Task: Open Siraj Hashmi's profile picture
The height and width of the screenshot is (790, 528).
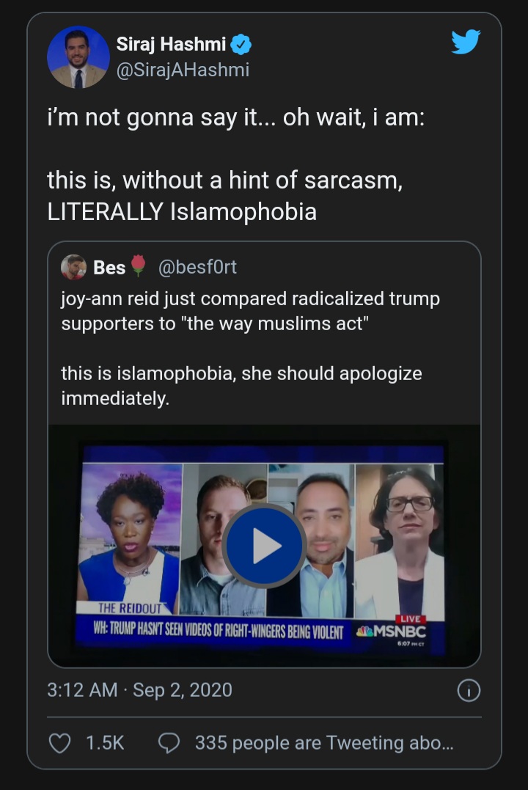Action: click(x=78, y=57)
